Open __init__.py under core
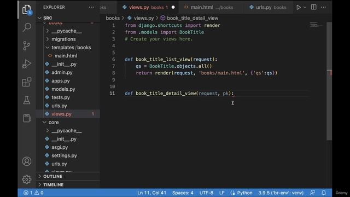 coord(64,139)
